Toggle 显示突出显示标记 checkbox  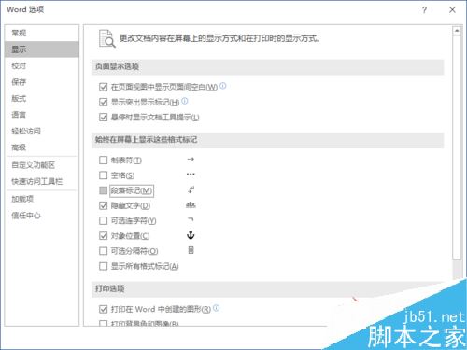[x=103, y=102]
